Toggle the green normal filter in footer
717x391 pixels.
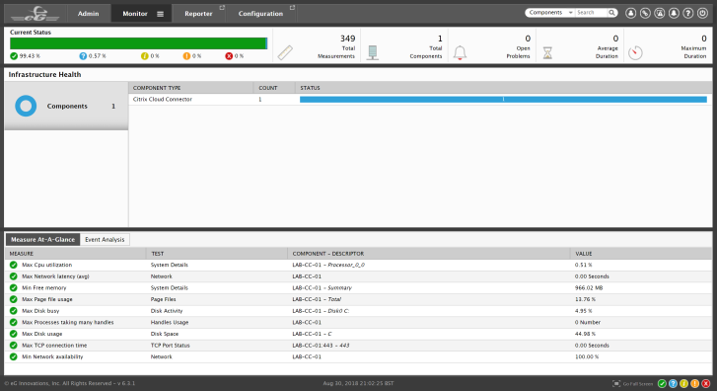click(x=662, y=384)
